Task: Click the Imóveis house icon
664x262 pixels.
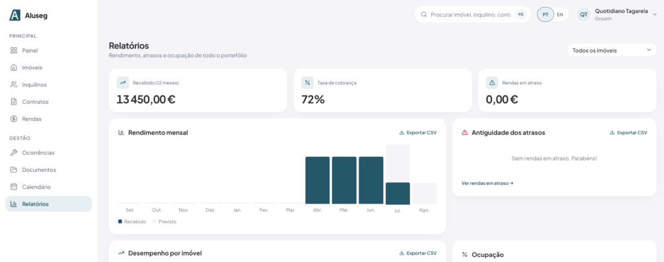Action: (x=14, y=67)
